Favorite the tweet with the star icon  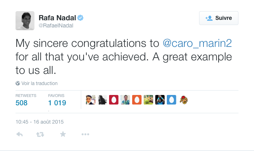pos(63,134)
